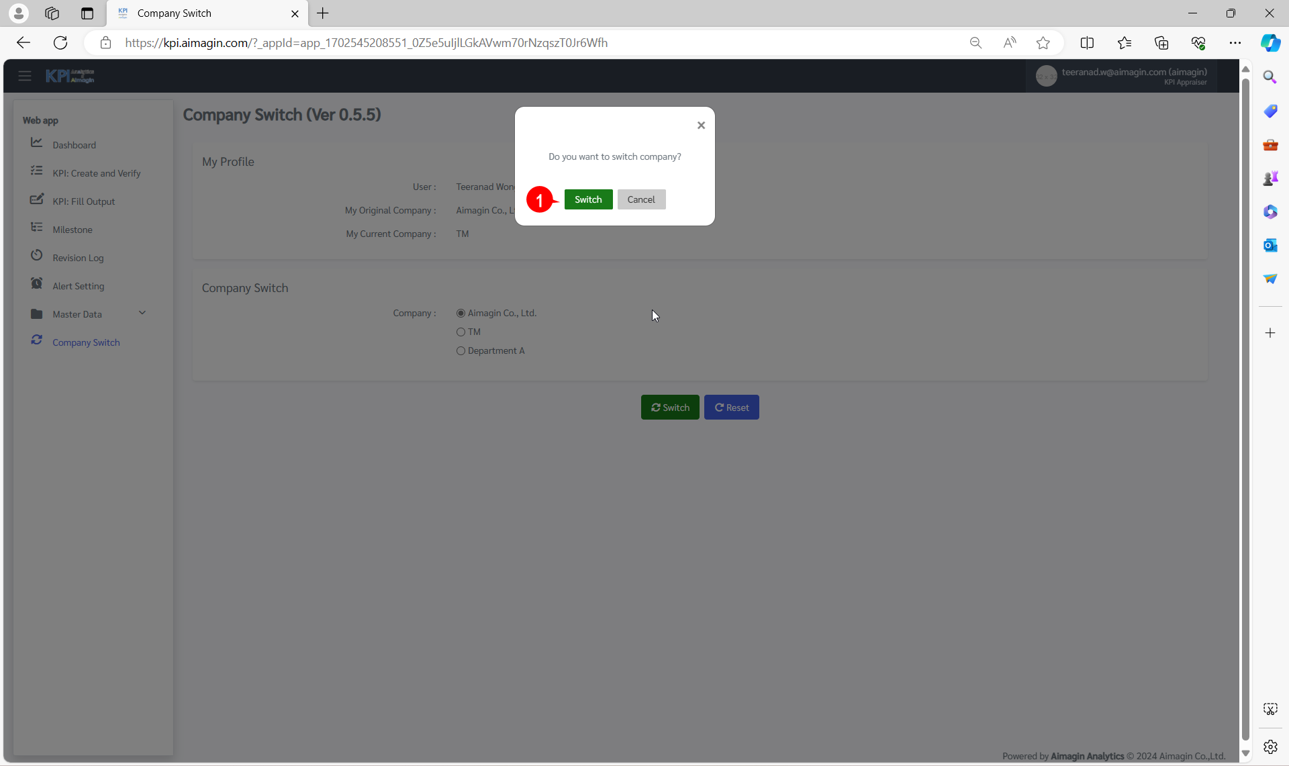Go to Milestone menu item
The image size is (1289, 766).
[x=73, y=230]
